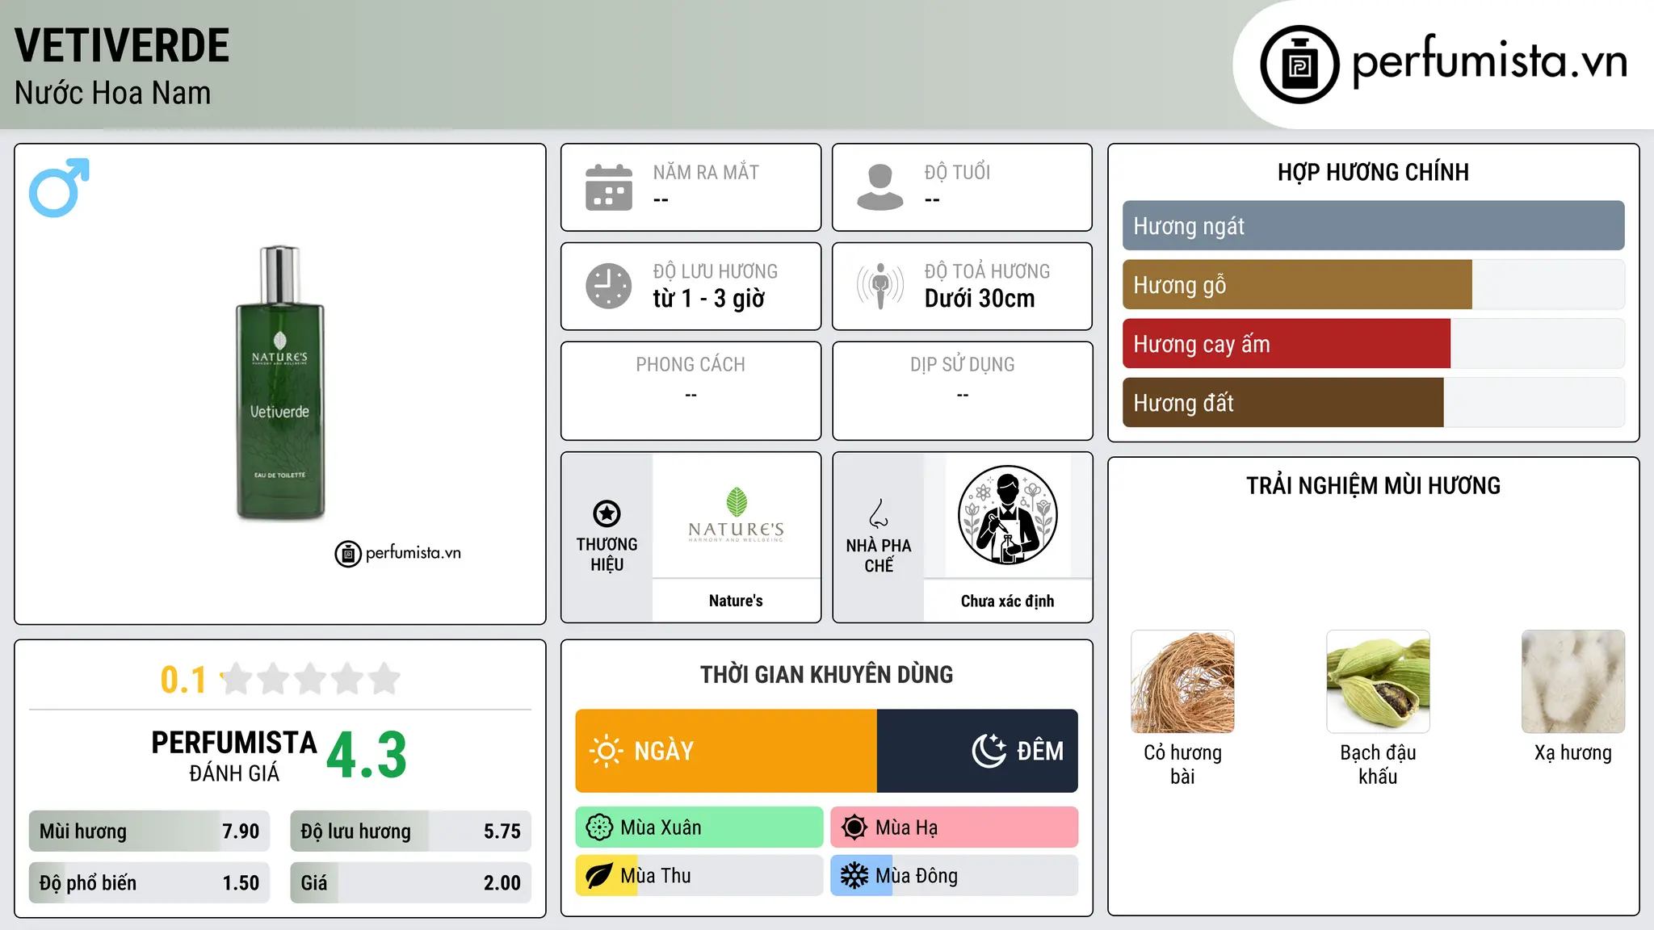Click the perfumista.vn site name in header

tap(1489, 61)
